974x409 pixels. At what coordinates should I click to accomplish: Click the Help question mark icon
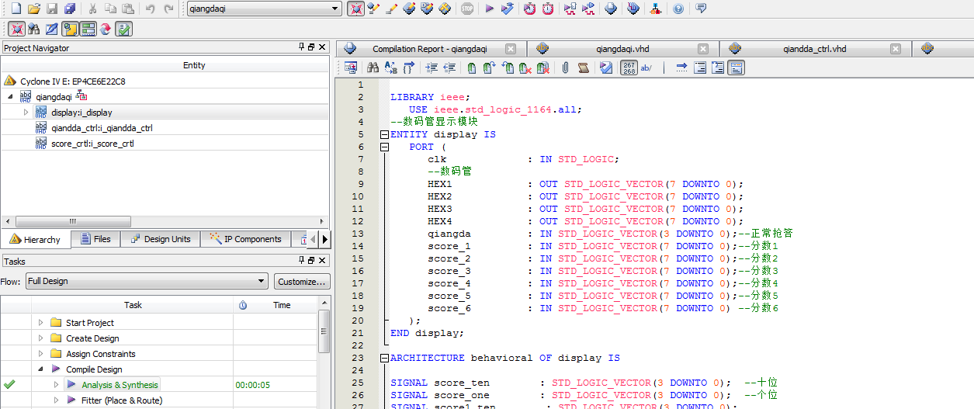[678, 9]
